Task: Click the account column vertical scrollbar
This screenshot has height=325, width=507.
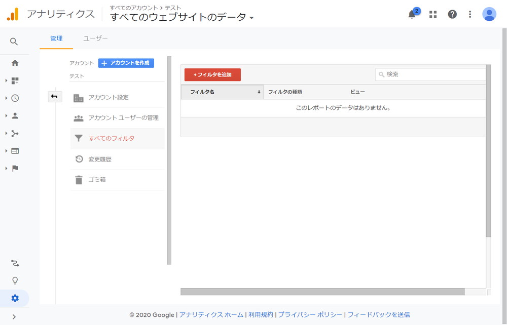Action: (x=169, y=160)
